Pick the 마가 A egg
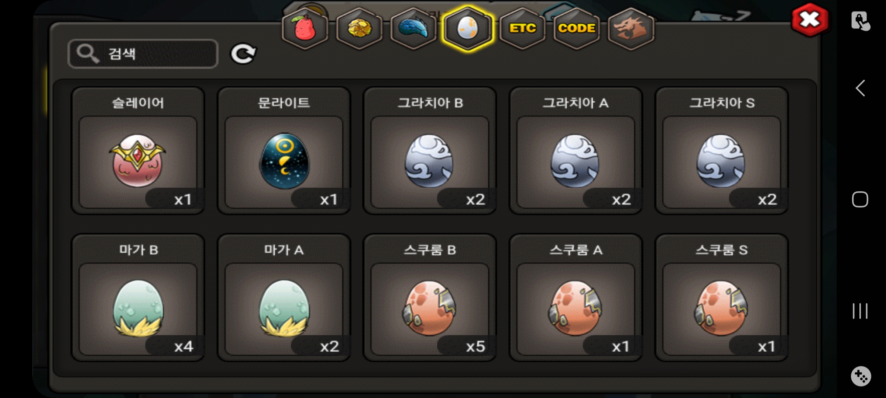The image size is (886, 398). 284,297
